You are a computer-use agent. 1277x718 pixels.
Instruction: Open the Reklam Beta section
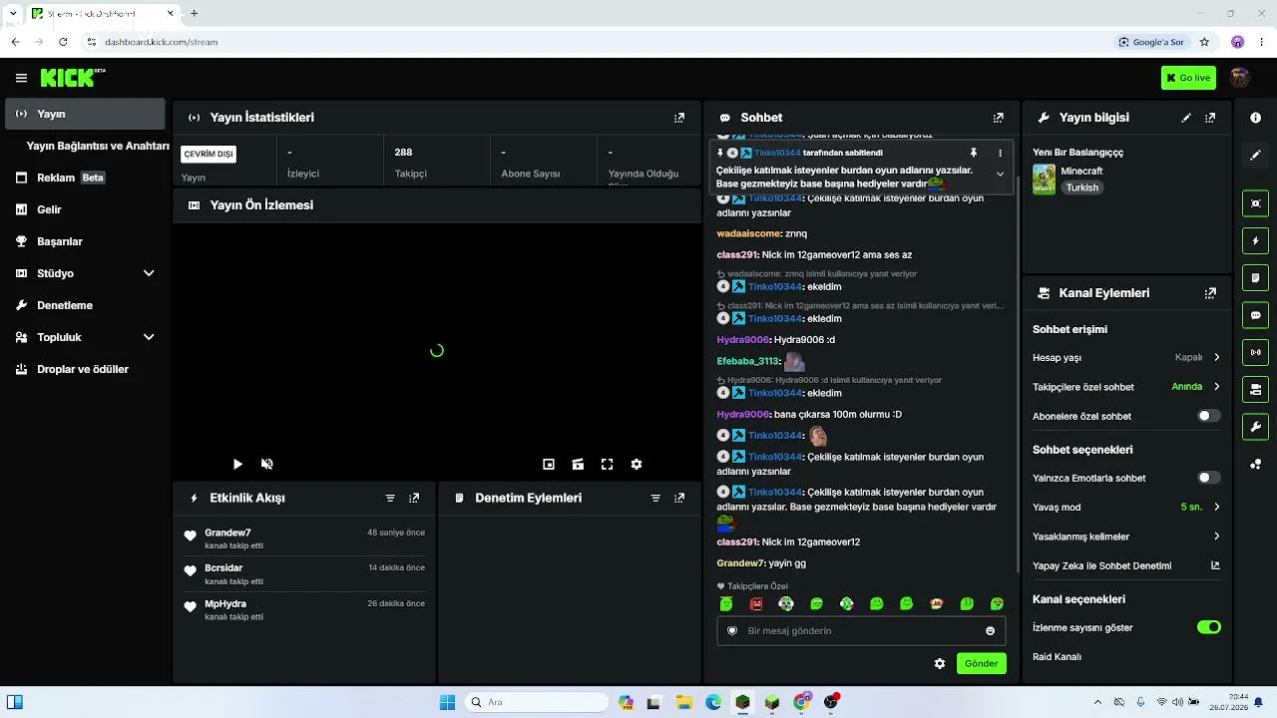coord(85,178)
